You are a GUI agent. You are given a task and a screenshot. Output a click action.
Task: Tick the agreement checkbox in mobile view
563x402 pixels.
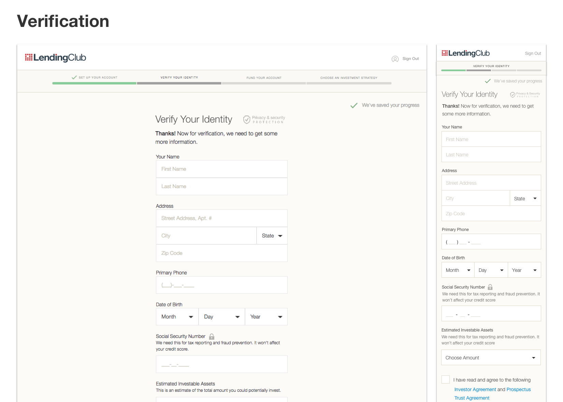coord(446,380)
